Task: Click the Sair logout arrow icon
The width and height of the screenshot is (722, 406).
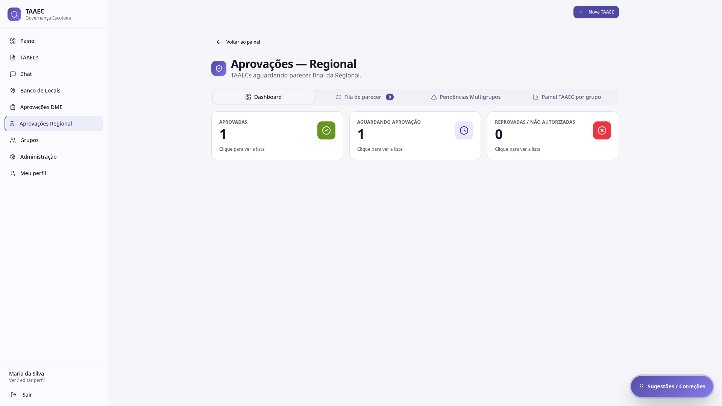Action: (14, 395)
